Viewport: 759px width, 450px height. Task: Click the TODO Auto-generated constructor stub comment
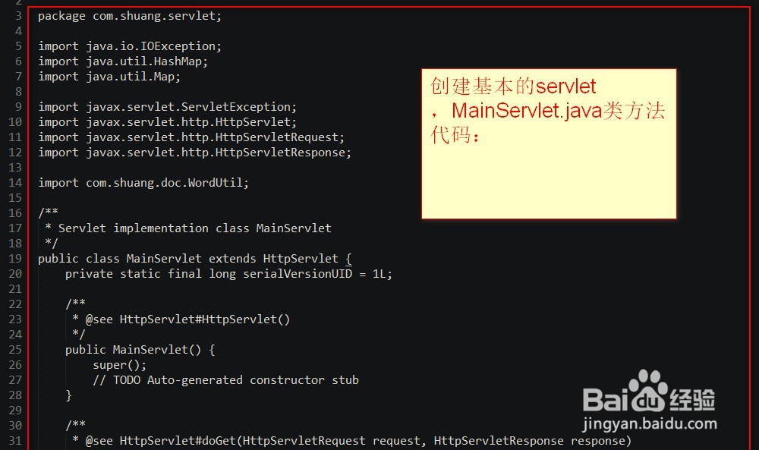pyautogui.click(x=225, y=380)
